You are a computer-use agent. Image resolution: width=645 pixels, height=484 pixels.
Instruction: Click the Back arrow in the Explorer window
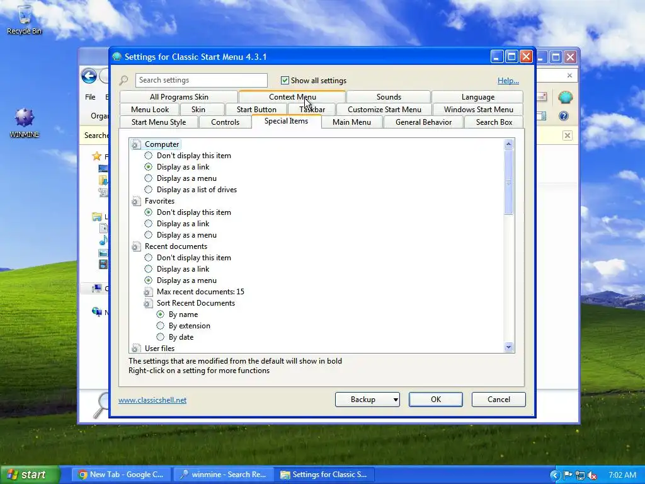[x=89, y=76]
